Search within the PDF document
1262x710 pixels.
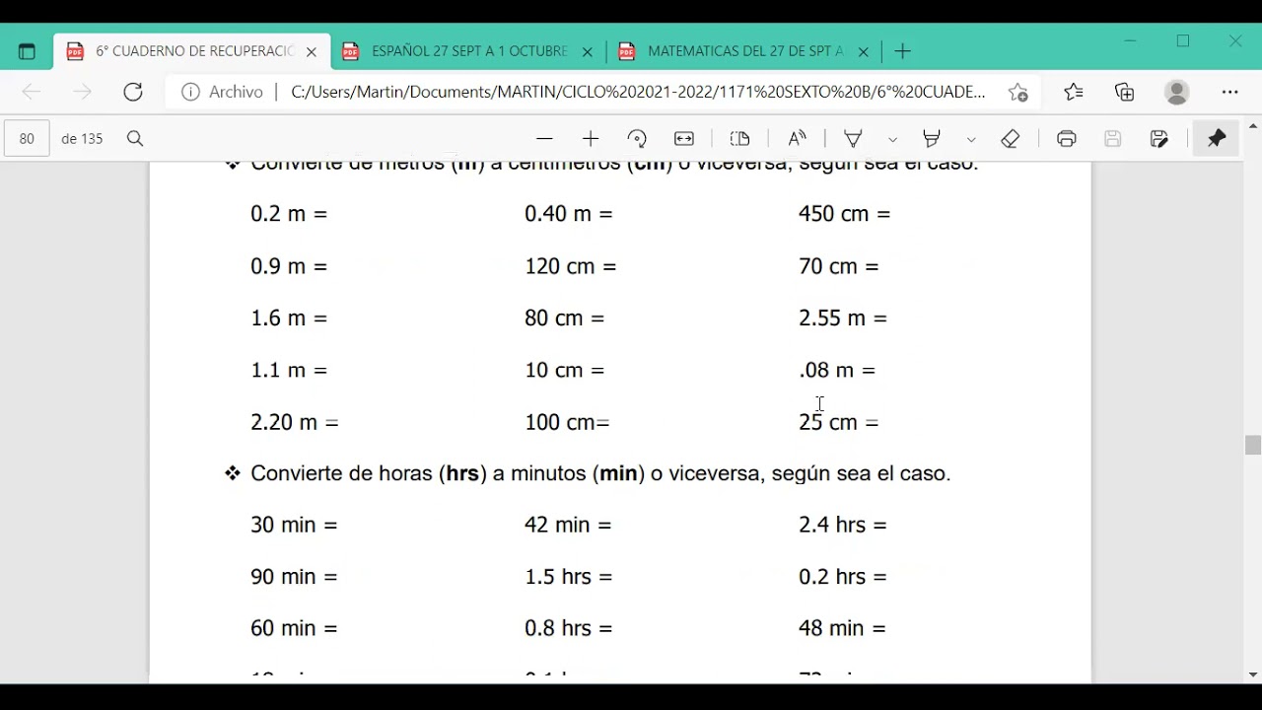135,139
